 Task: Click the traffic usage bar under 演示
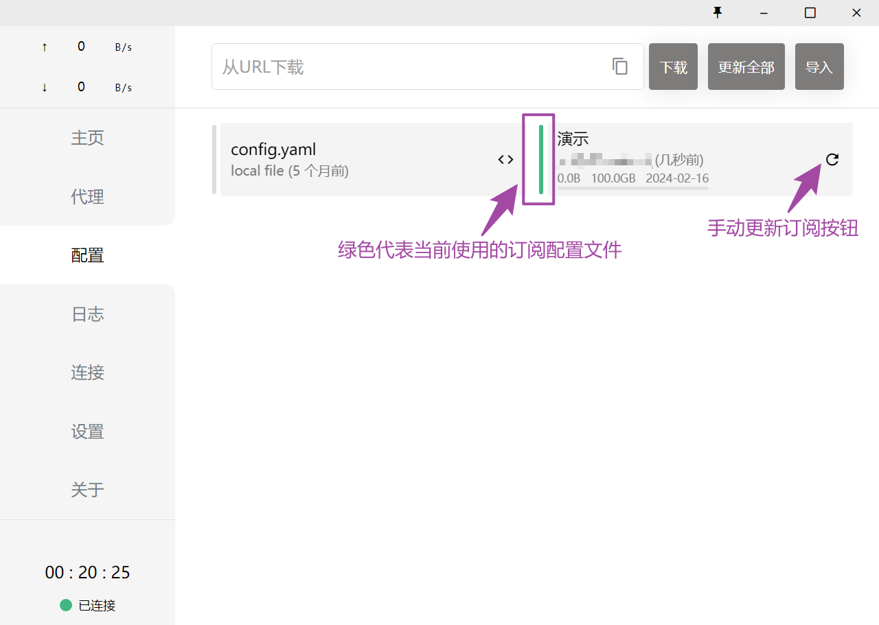coord(632,187)
